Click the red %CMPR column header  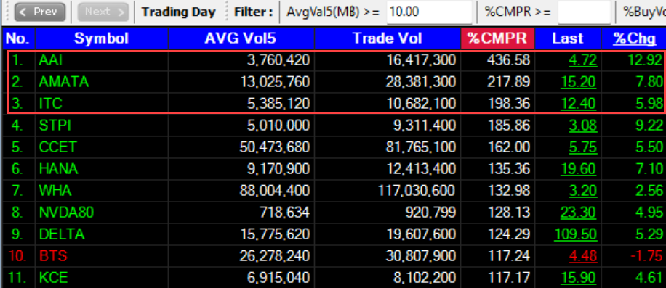pos(497,39)
